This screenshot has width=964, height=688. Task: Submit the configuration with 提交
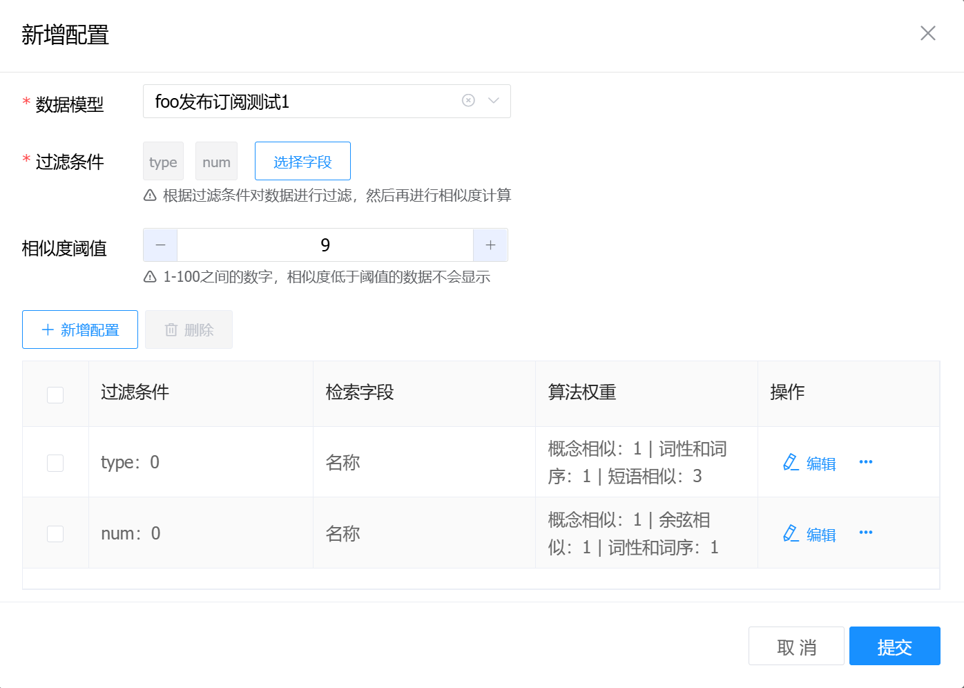click(x=894, y=647)
